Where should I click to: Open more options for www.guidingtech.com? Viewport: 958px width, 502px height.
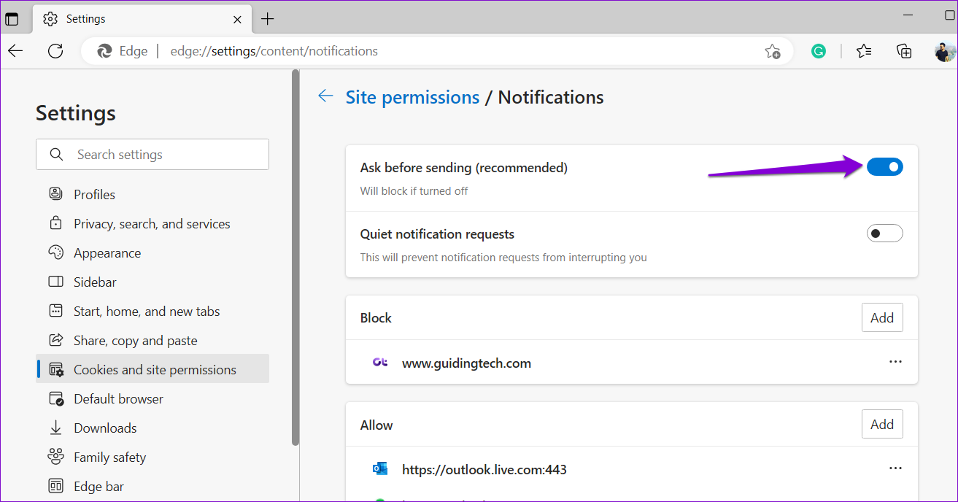(x=895, y=362)
